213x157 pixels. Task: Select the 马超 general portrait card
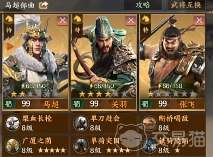[36, 62]
